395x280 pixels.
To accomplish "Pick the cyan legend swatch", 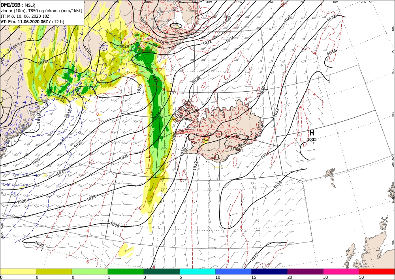I will 197,271.
